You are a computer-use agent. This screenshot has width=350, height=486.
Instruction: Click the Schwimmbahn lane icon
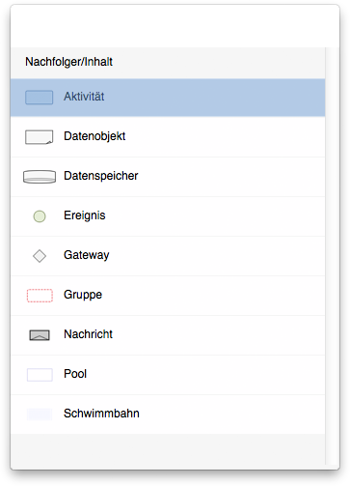pos(40,415)
